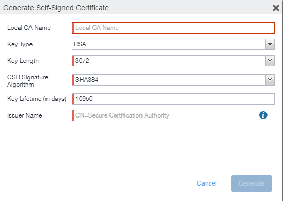Click the Generate button

pyautogui.click(x=251, y=183)
